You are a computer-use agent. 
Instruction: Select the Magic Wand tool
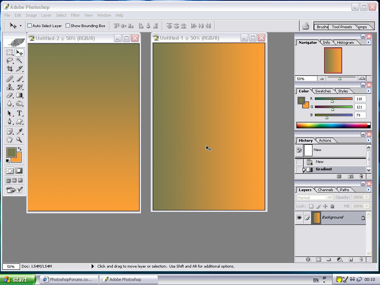pyautogui.click(x=19, y=60)
